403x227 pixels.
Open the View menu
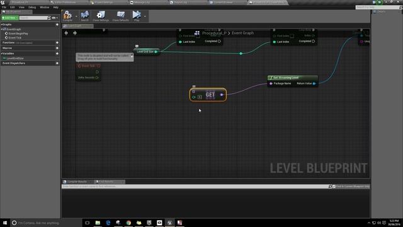[21, 7]
